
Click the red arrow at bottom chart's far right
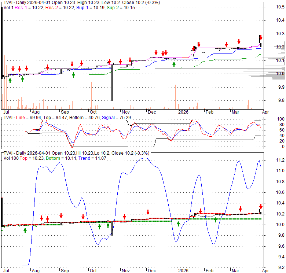(x=261, y=207)
